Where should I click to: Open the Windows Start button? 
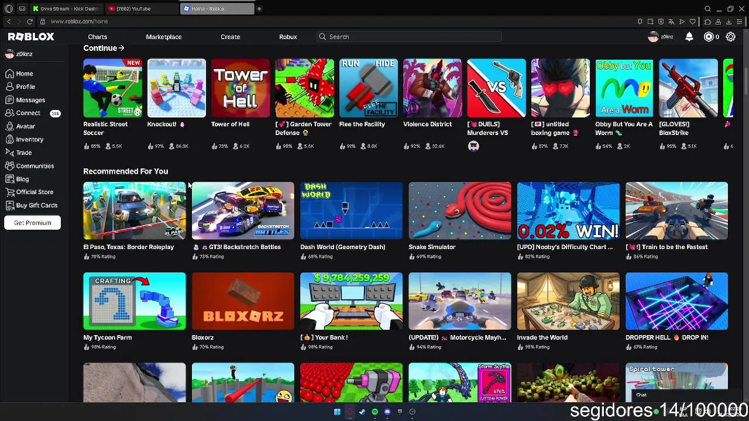337,412
